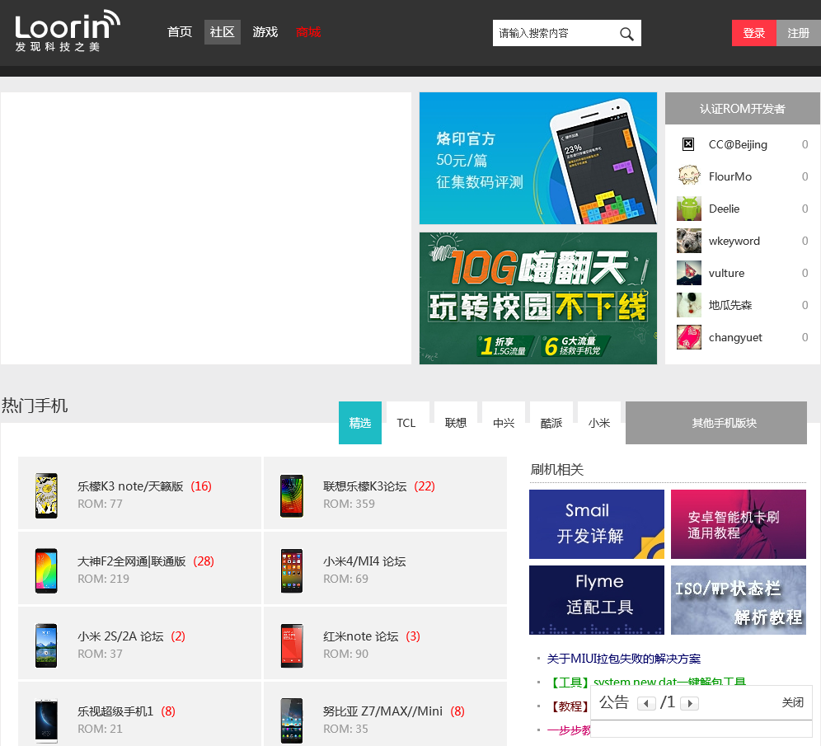
Task: Click the 努比亚 Z7 phone image
Action: point(292,721)
